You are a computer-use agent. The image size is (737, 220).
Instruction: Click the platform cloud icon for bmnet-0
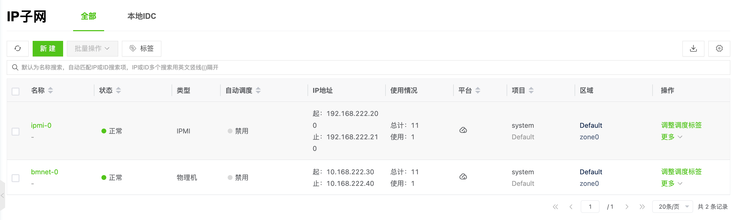click(x=463, y=177)
